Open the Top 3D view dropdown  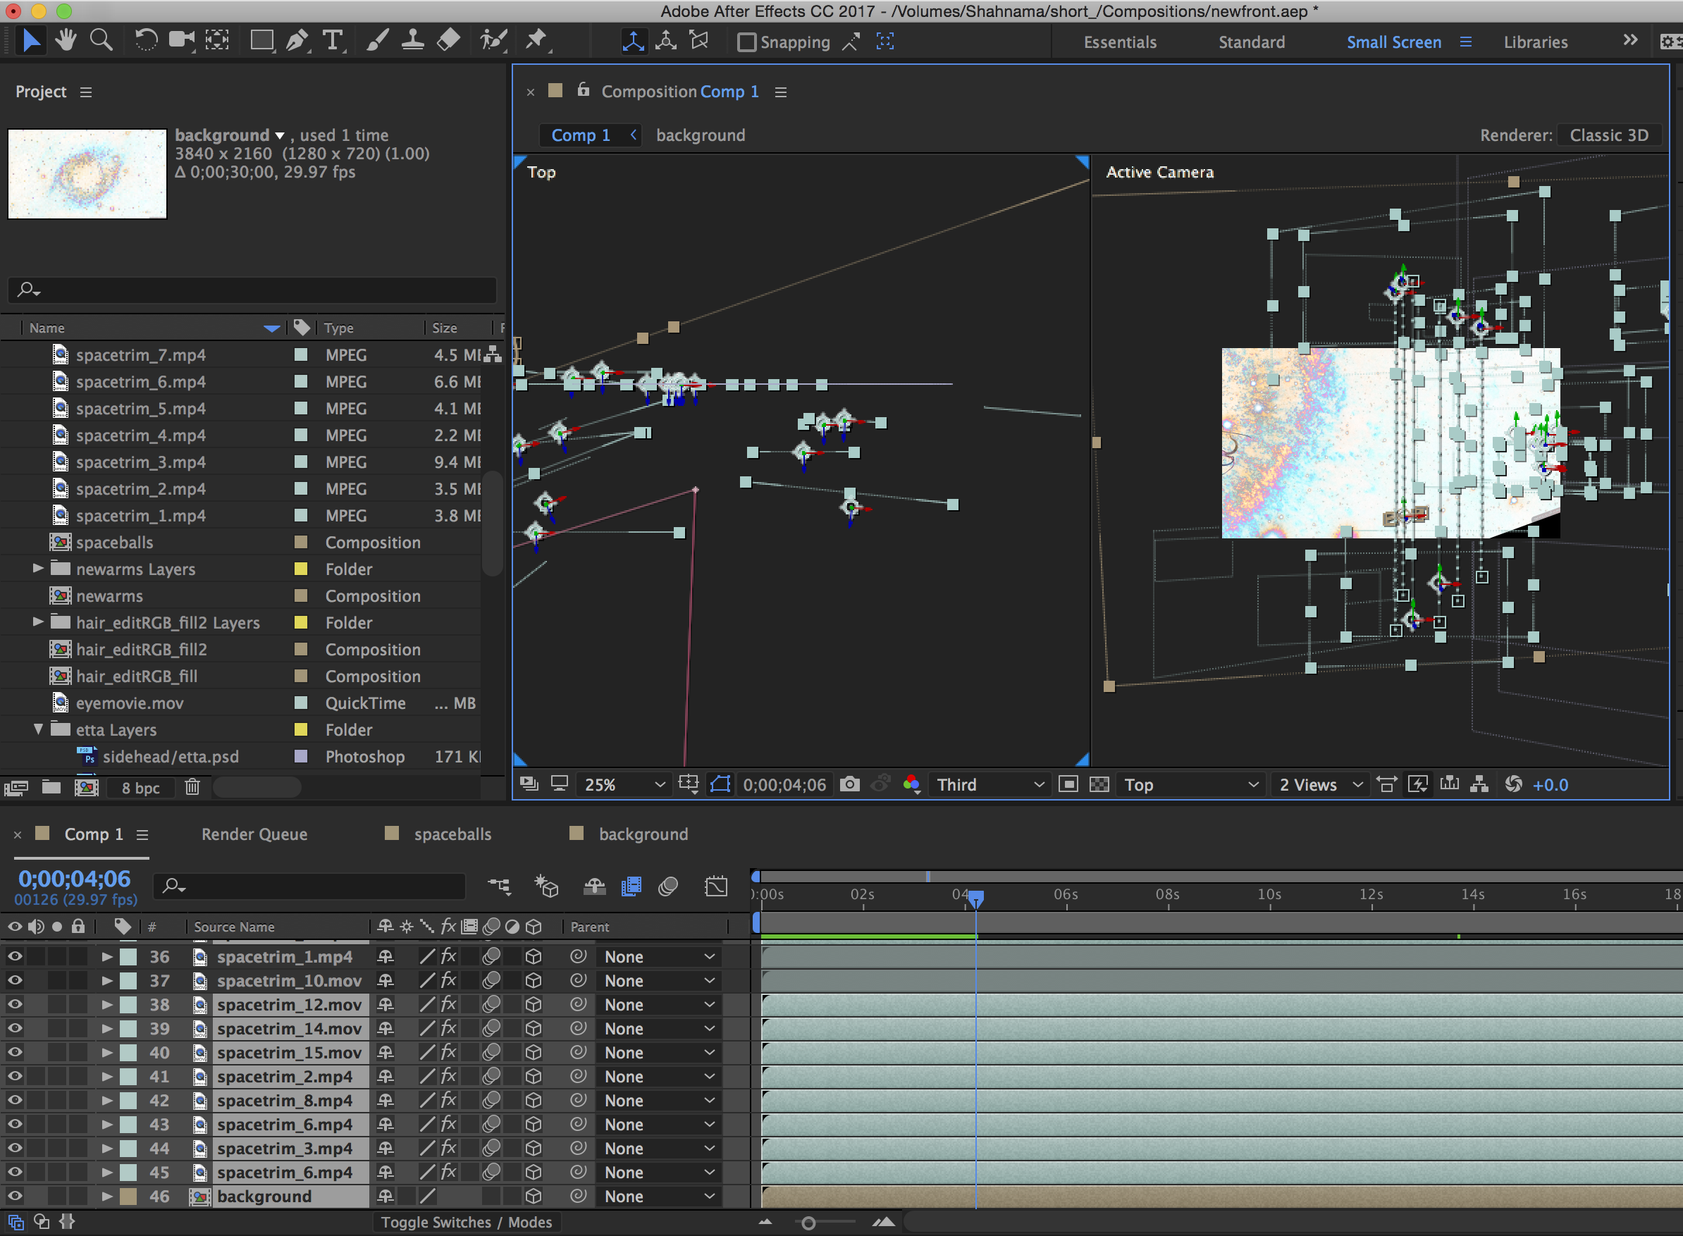1190,784
